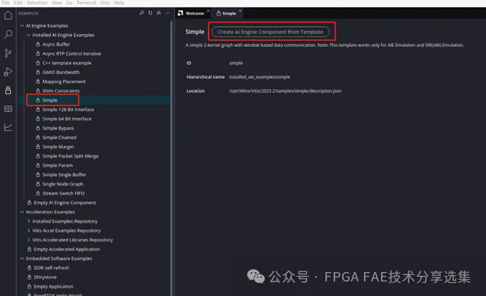
Task: Open the Vitis menu
Action: pyautogui.click(x=105, y=3)
